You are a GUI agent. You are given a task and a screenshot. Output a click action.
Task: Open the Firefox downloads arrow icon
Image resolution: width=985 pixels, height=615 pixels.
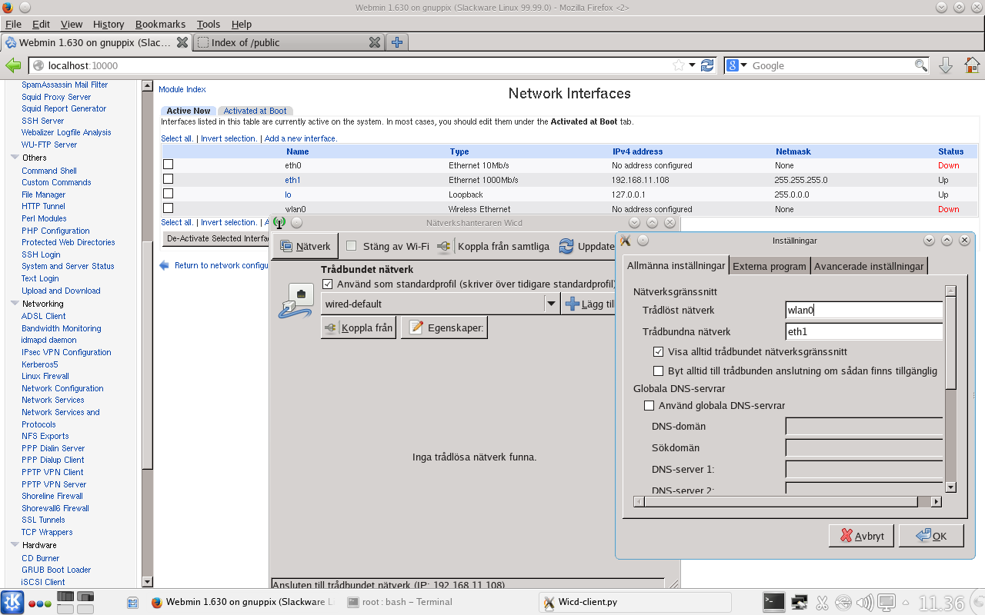[x=946, y=65]
